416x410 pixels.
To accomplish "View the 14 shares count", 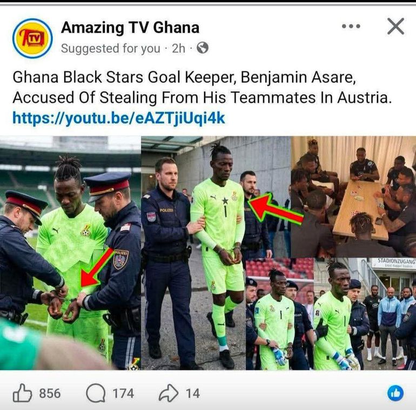I will click(193, 393).
